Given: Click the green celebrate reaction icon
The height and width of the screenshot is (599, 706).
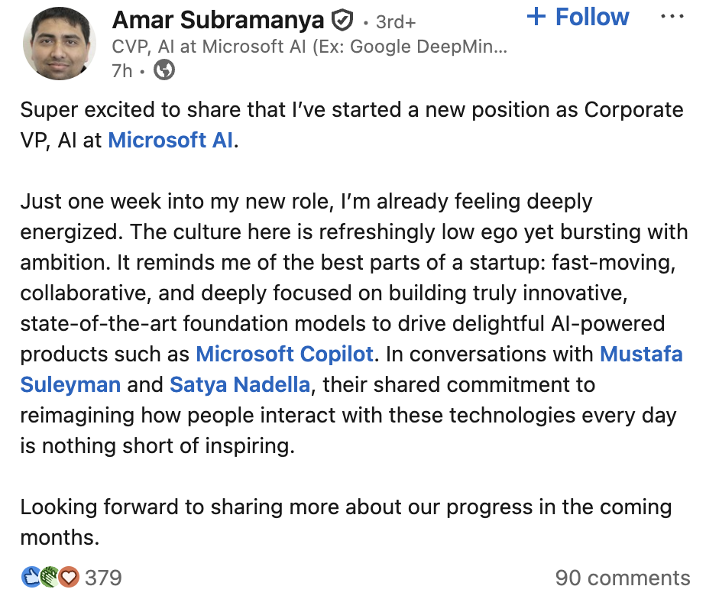Looking at the screenshot, I should point(50,577).
